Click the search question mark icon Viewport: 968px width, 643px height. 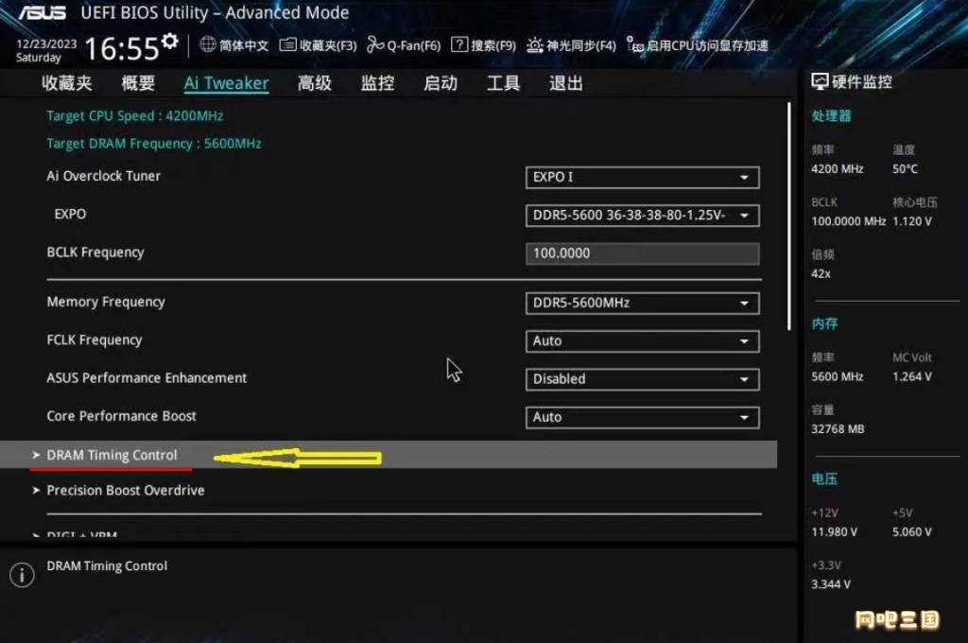click(x=459, y=44)
